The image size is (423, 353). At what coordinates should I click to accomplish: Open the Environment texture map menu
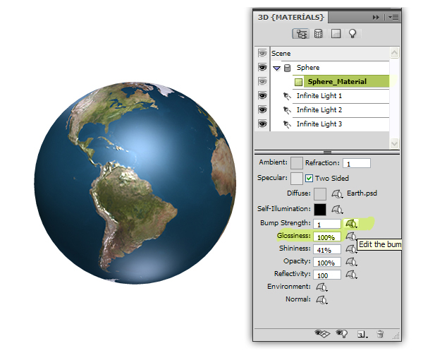[321, 287]
